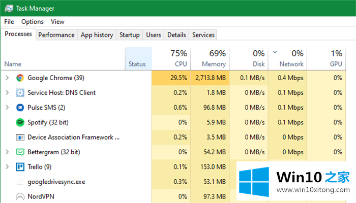Switch to the Startup tab
The height and width of the screenshot is (203, 356).
pyautogui.click(x=129, y=35)
